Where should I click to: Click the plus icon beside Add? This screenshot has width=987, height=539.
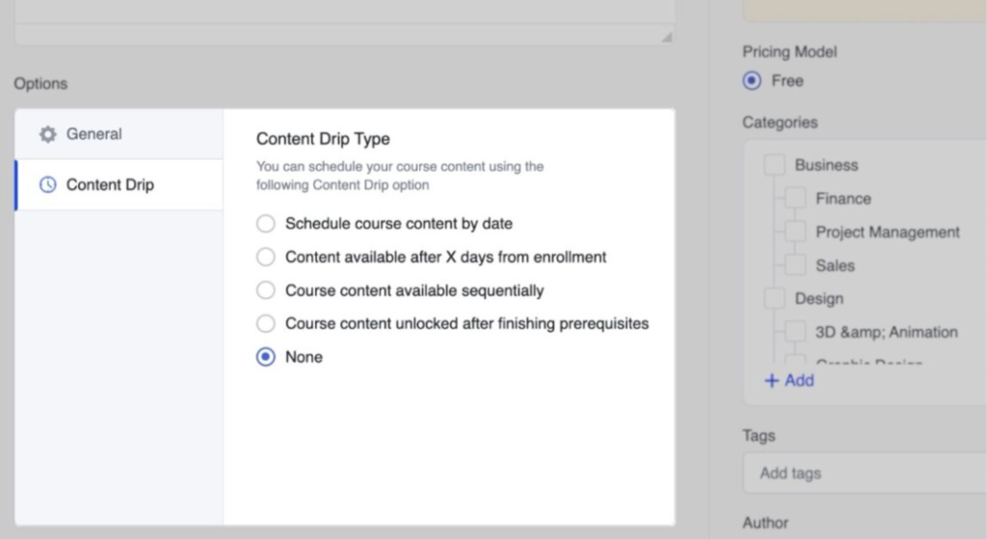[771, 381]
